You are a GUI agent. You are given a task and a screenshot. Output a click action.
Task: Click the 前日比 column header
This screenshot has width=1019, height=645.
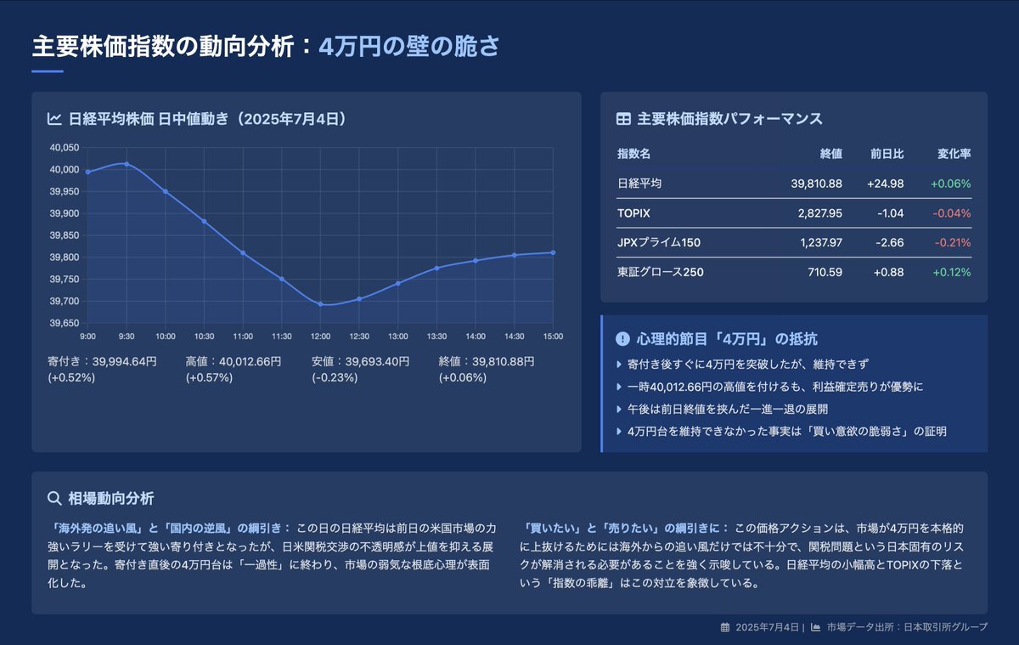[x=887, y=154]
